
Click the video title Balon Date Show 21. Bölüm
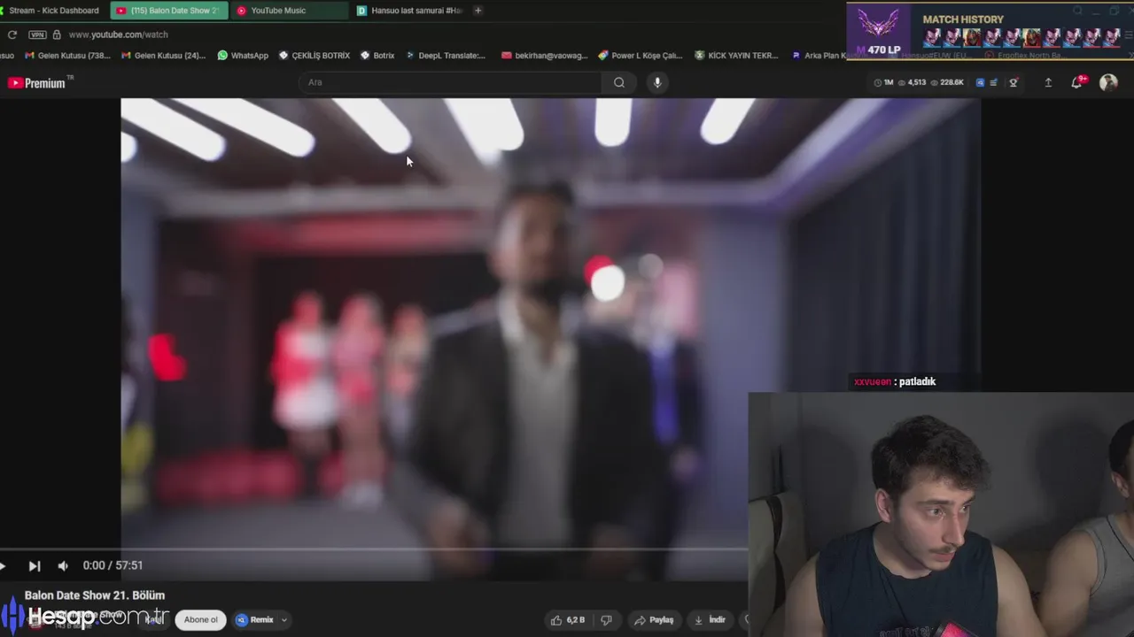pos(95,595)
